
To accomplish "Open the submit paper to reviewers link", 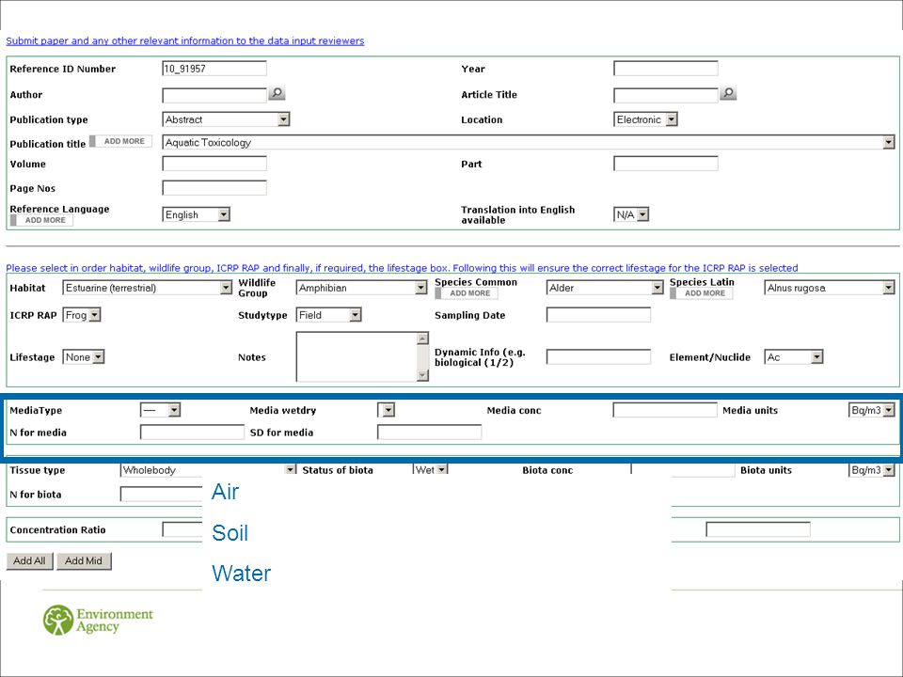I will [185, 40].
